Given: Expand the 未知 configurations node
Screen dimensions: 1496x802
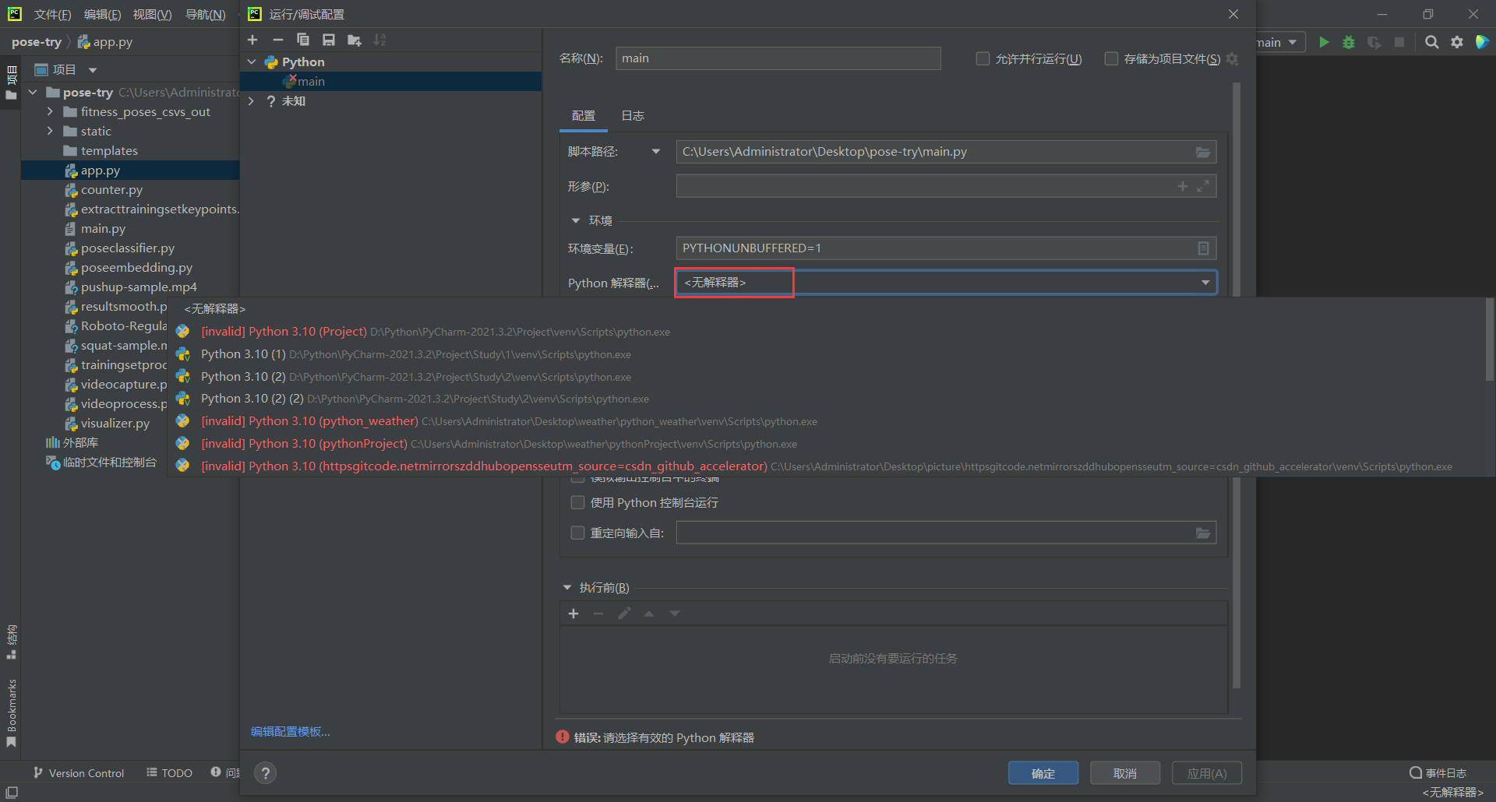Looking at the screenshot, I should tap(252, 101).
